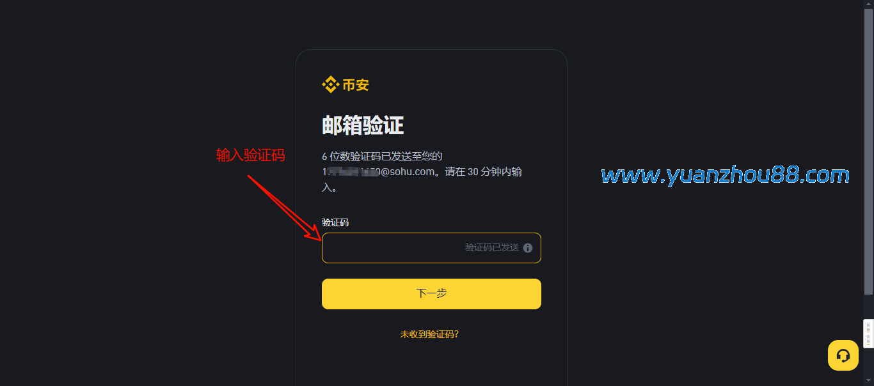Click the small white meter widget at the right edge
This screenshot has width=874, height=386.
click(868, 334)
